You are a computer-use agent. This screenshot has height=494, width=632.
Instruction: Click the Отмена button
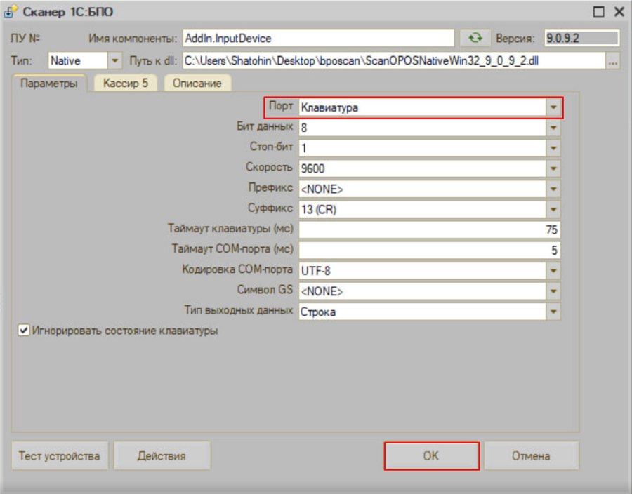531,455
